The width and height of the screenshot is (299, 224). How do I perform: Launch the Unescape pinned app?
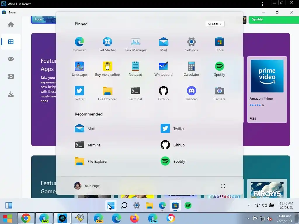click(x=79, y=69)
